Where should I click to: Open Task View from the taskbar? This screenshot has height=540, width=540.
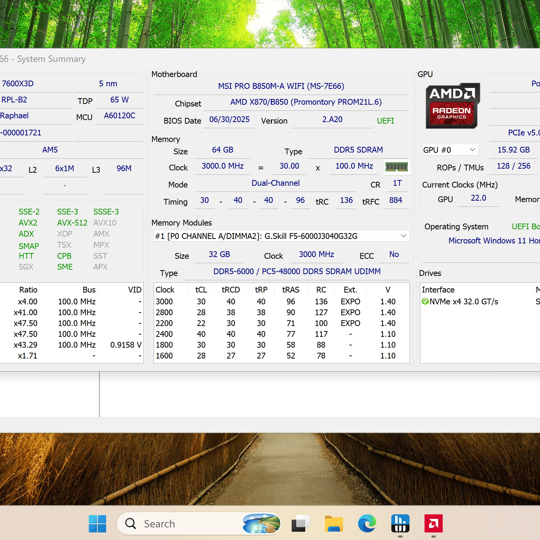[x=301, y=523]
